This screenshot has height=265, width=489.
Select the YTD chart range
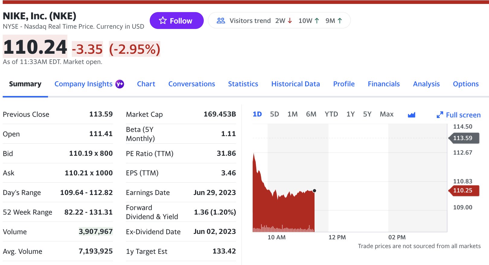(331, 114)
